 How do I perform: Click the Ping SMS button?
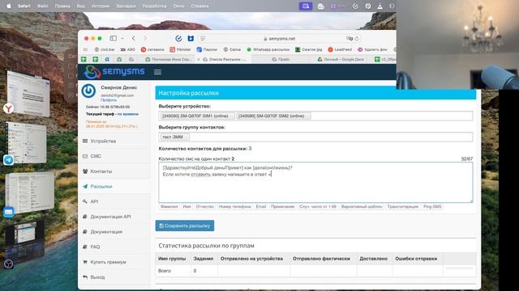pos(432,207)
